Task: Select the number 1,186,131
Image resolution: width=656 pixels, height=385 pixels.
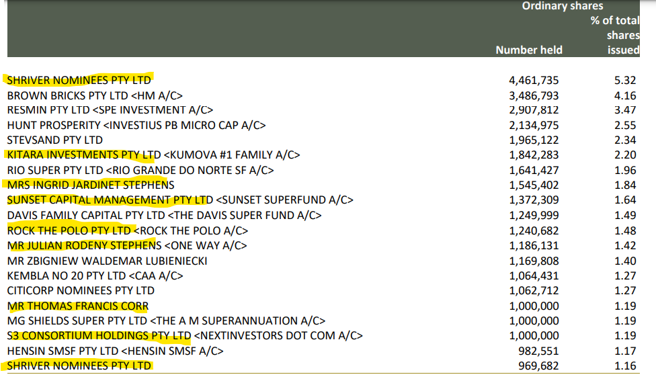Action: click(534, 245)
